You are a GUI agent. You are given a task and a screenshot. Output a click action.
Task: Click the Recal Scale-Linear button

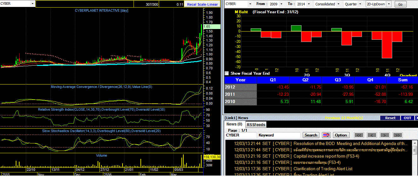202,4
